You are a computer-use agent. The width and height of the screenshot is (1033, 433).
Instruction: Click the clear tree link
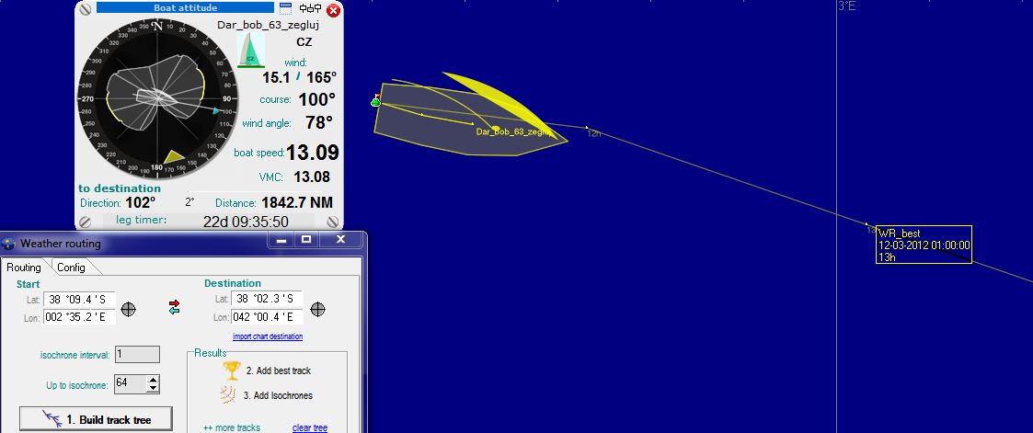coord(309,427)
